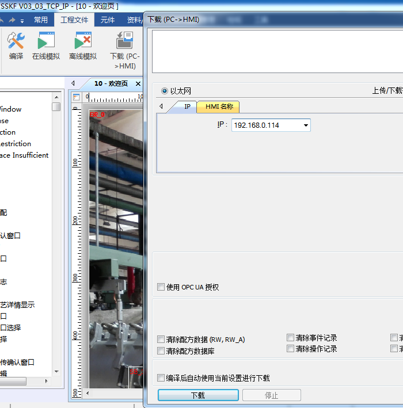Viewport: 403px width, 408px height.
Task: Open 下载 (PC->HMI) ribbon icon
Action: 125,51
